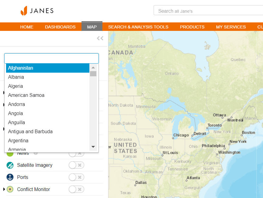Click the Ports anchor icon
This screenshot has height=198, width=263.
click(x=10, y=177)
